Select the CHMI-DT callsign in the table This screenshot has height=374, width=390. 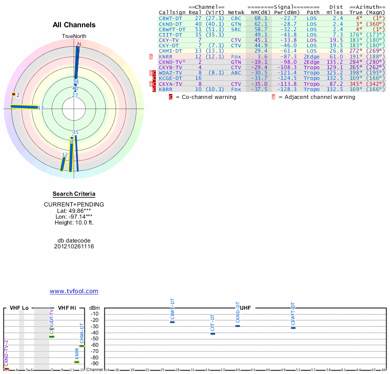170,51
